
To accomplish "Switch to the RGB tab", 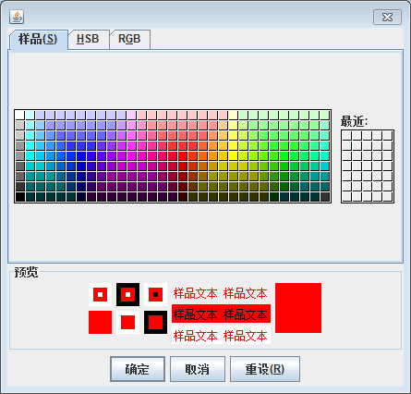I will coord(129,39).
